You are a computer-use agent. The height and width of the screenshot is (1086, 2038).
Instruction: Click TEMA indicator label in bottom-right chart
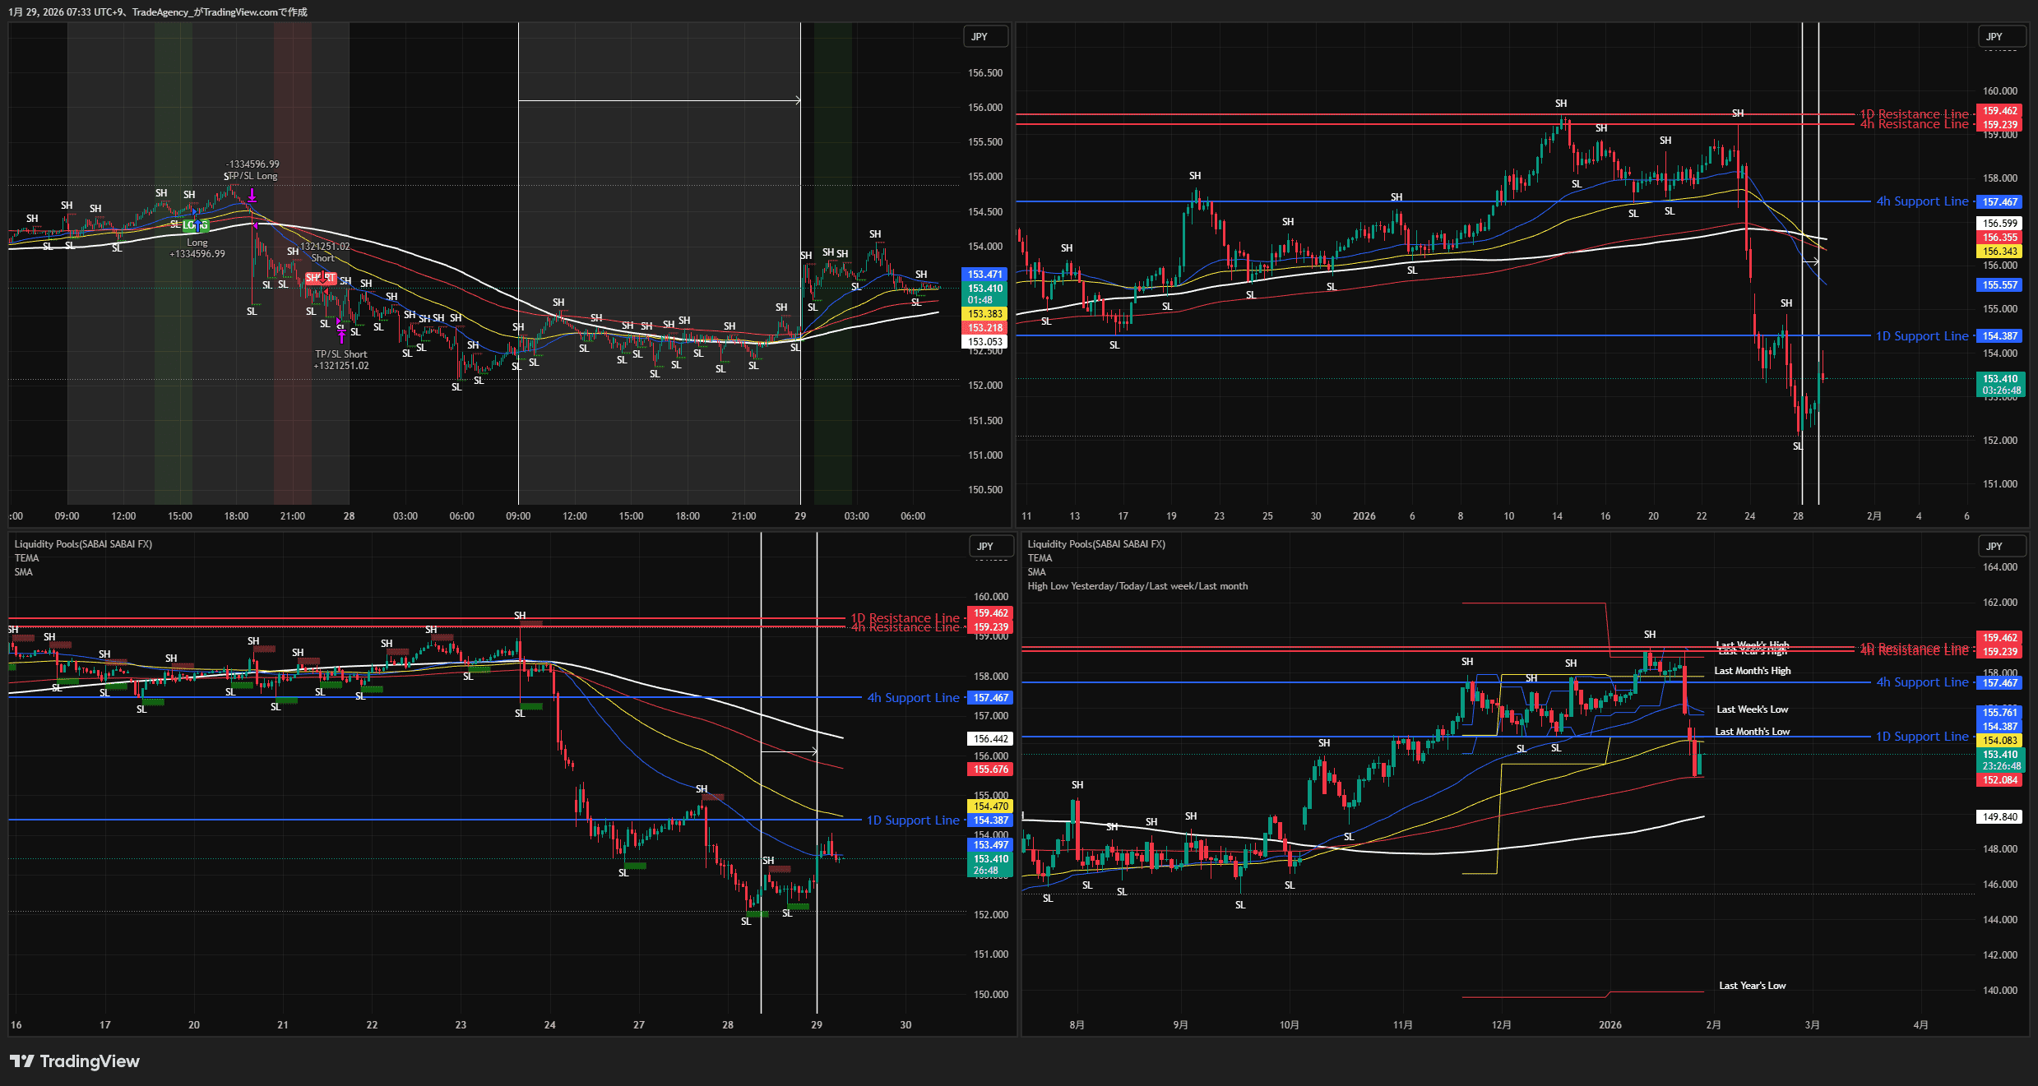click(1040, 558)
